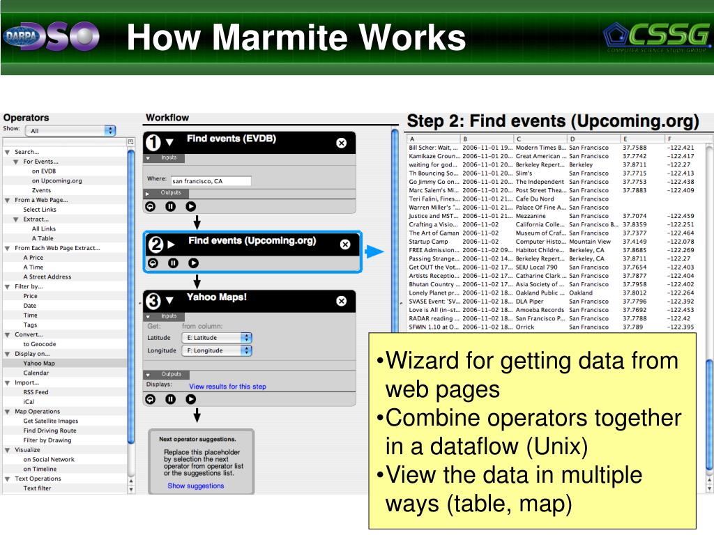This screenshot has width=714, height=535.
Task: Click Operators list scroll down arrow
Action: click(x=131, y=490)
